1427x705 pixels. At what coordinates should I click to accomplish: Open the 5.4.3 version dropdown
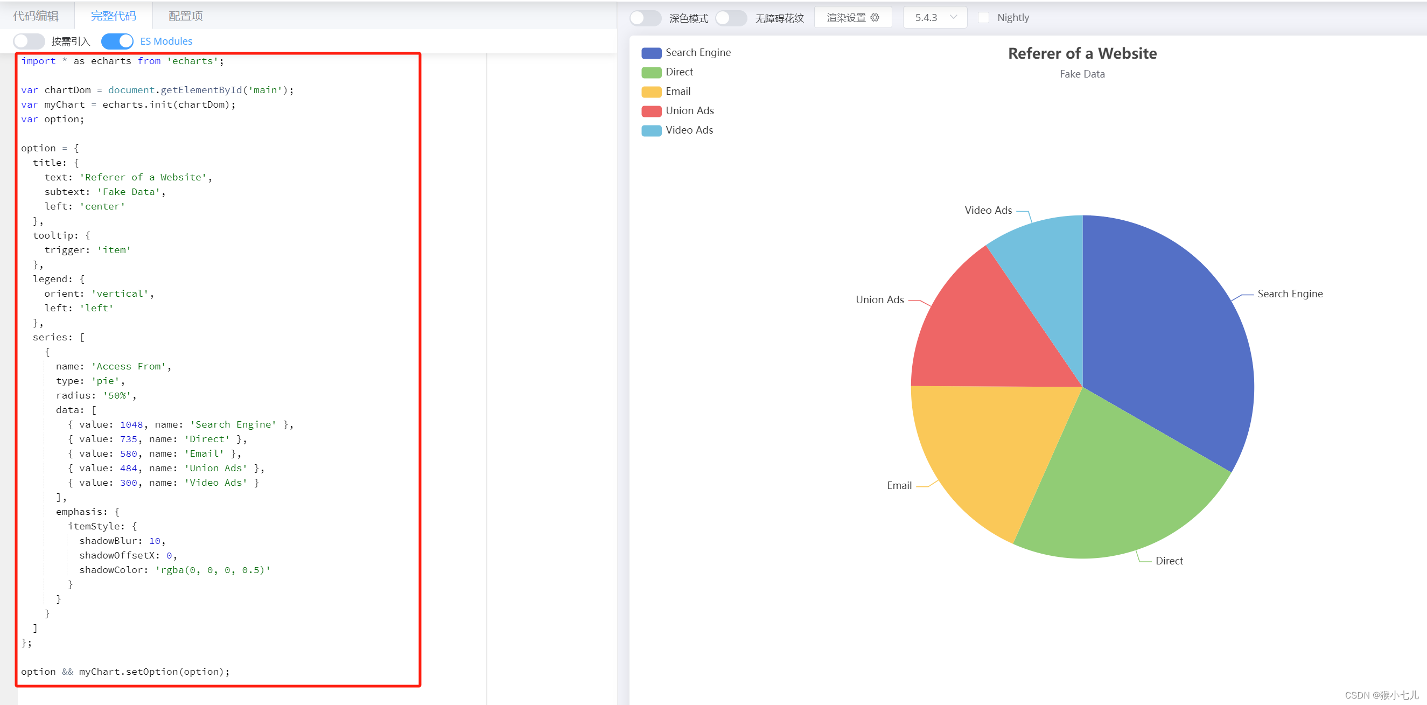pyautogui.click(x=935, y=18)
